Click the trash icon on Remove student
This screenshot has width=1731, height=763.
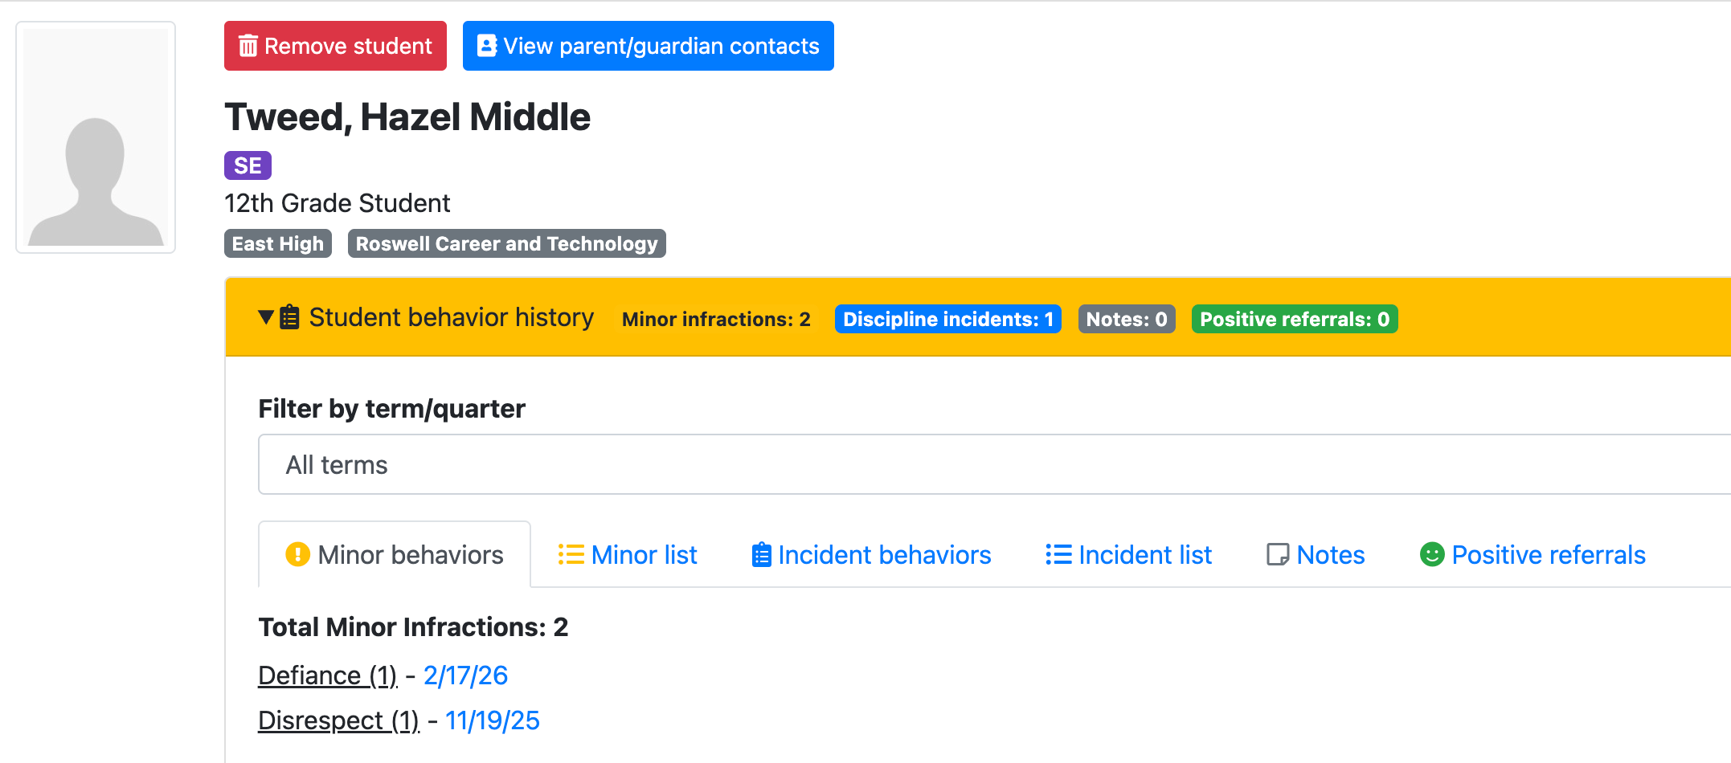point(248,47)
